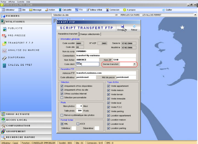This screenshot has width=198, height=144.
Task: Open Calcul de Pret calculator
Action: point(20,65)
